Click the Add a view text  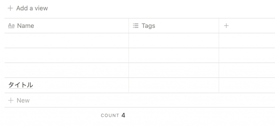(32, 8)
